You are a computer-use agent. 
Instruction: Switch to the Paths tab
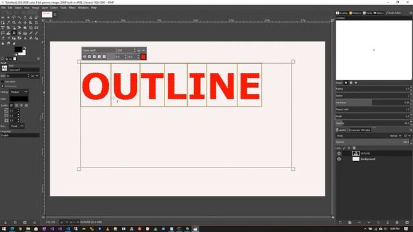pyautogui.click(x=366, y=130)
